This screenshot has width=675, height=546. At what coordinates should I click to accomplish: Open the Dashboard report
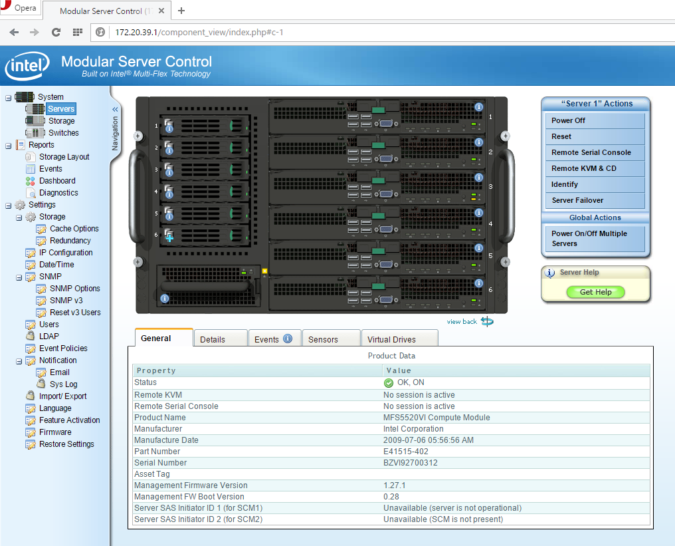tap(57, 181)
